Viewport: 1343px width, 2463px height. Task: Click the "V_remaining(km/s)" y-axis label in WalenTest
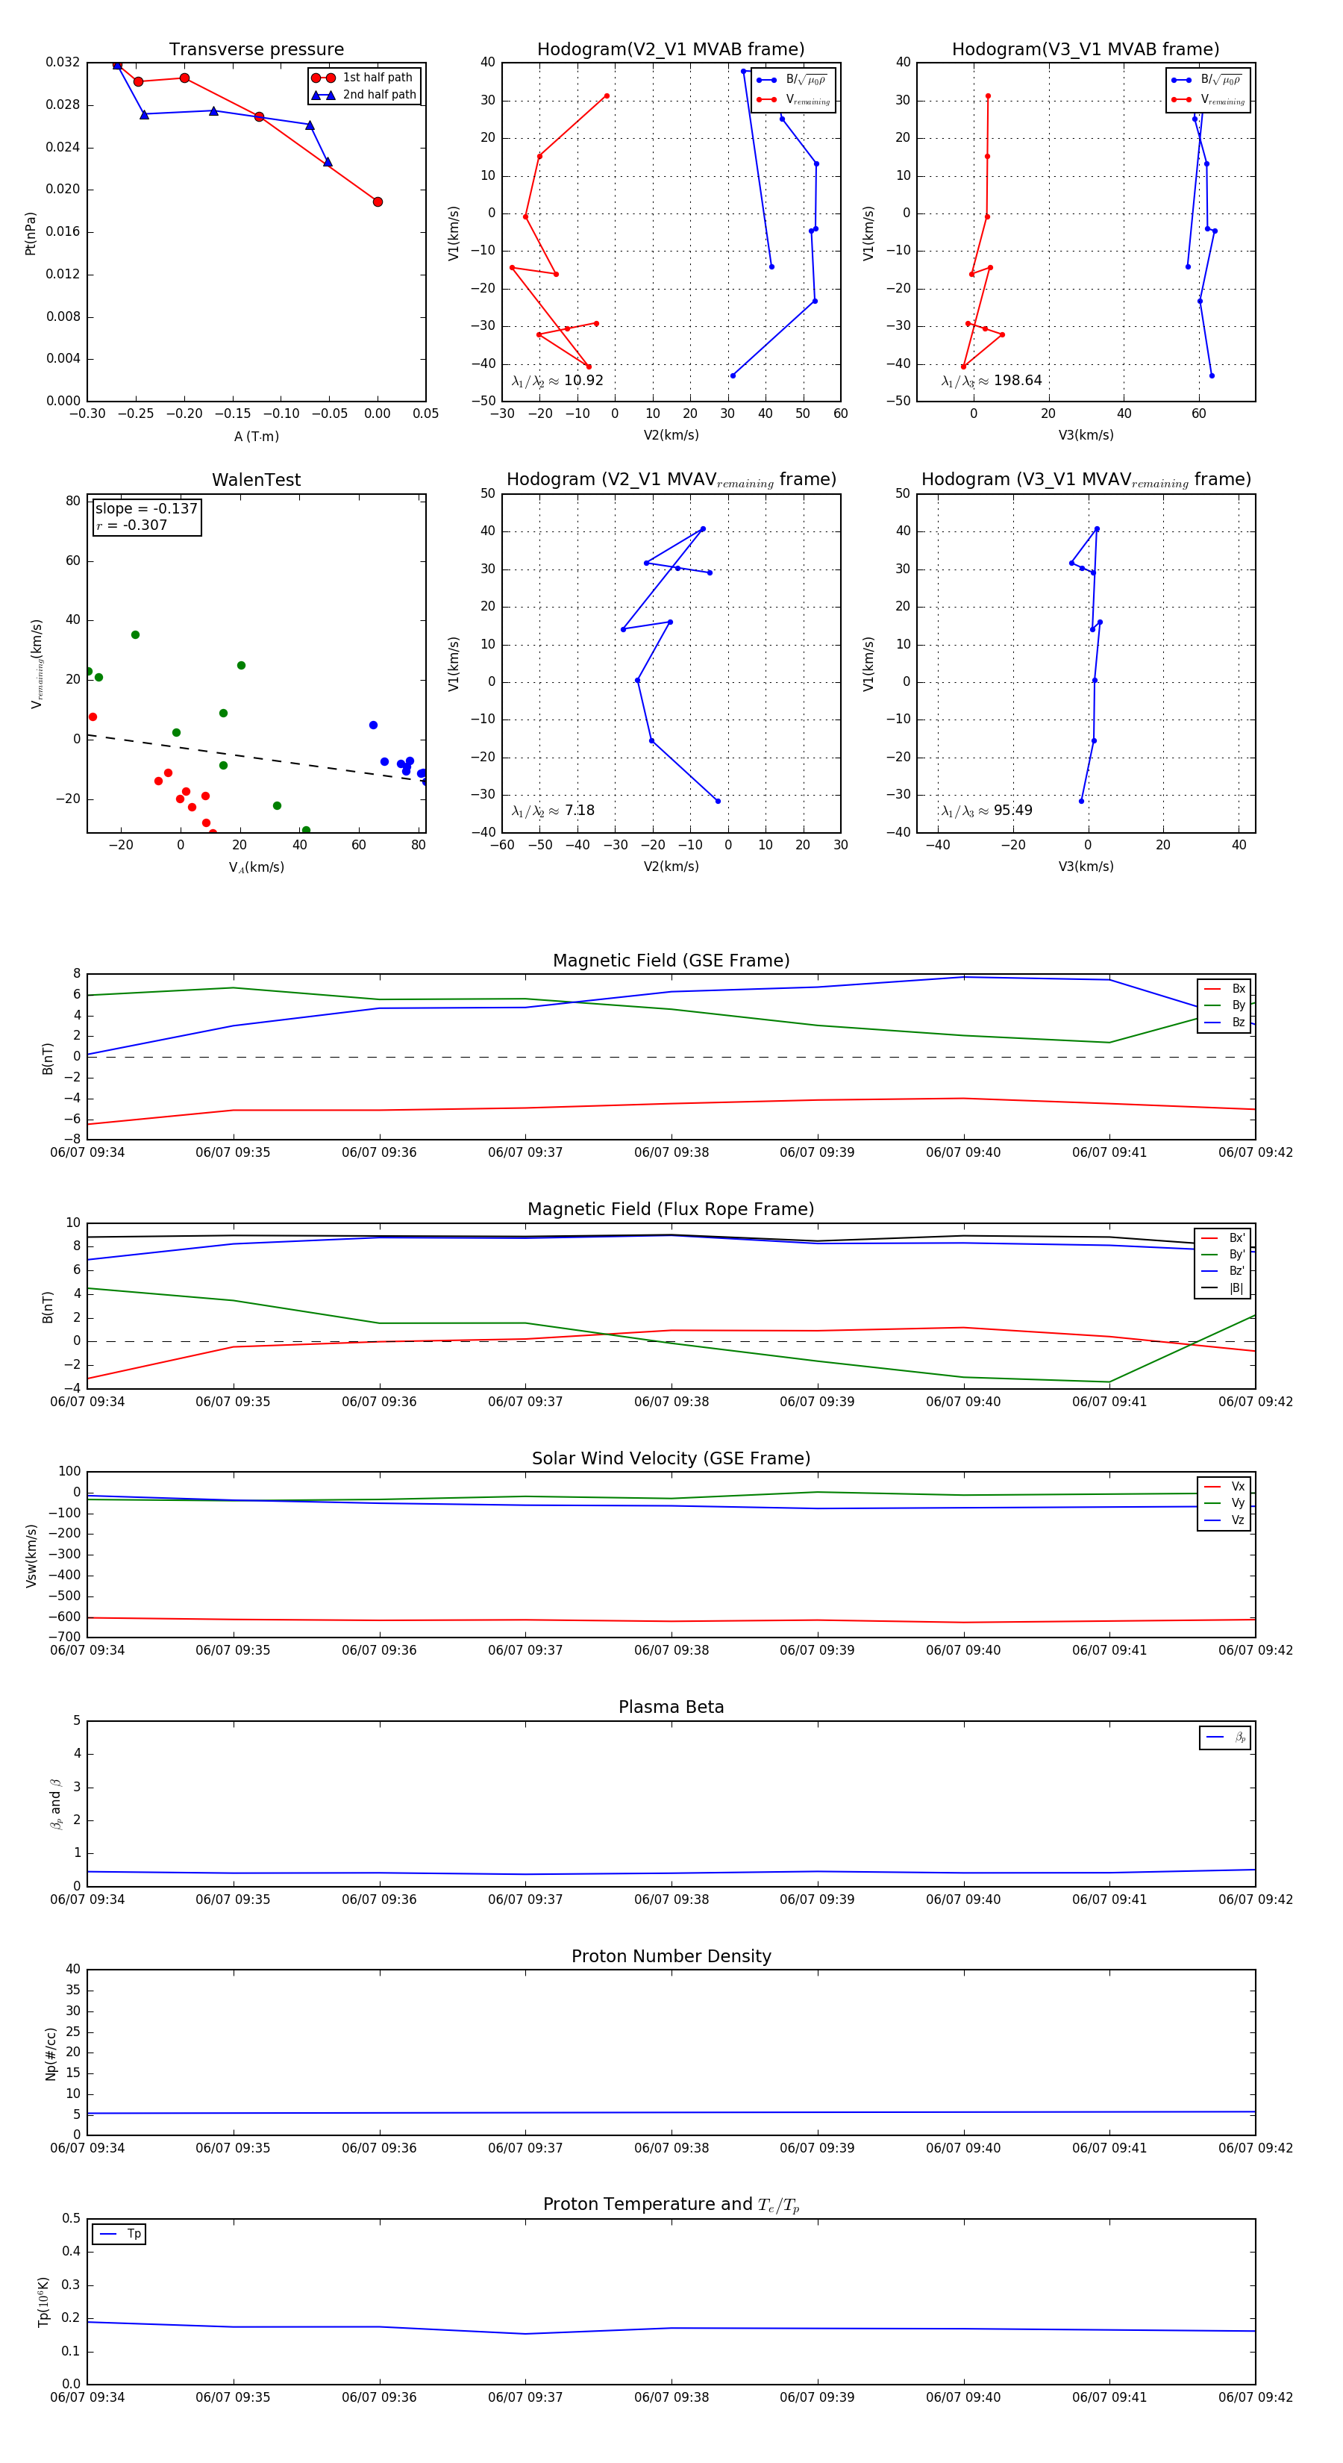tap(37, 664)
